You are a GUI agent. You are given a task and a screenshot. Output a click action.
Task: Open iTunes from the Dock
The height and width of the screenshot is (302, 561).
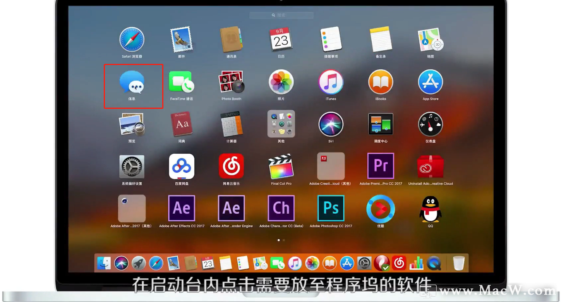pos(295,263)
